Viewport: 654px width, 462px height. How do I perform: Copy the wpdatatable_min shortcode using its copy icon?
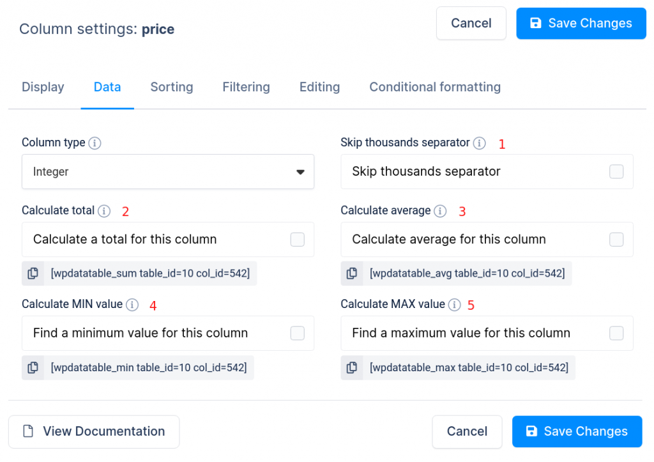[x=33, y=367]
